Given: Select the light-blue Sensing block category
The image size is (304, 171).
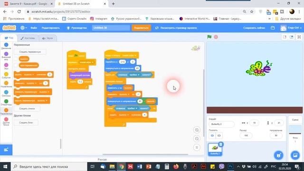Looking at the screenshot, I should [6, 94].
